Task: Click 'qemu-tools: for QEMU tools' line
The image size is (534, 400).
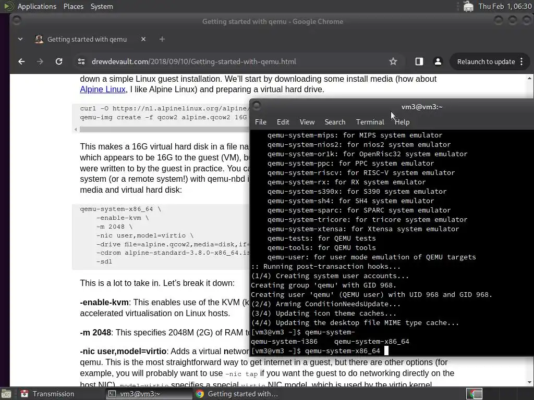Action: coord(321,247)
